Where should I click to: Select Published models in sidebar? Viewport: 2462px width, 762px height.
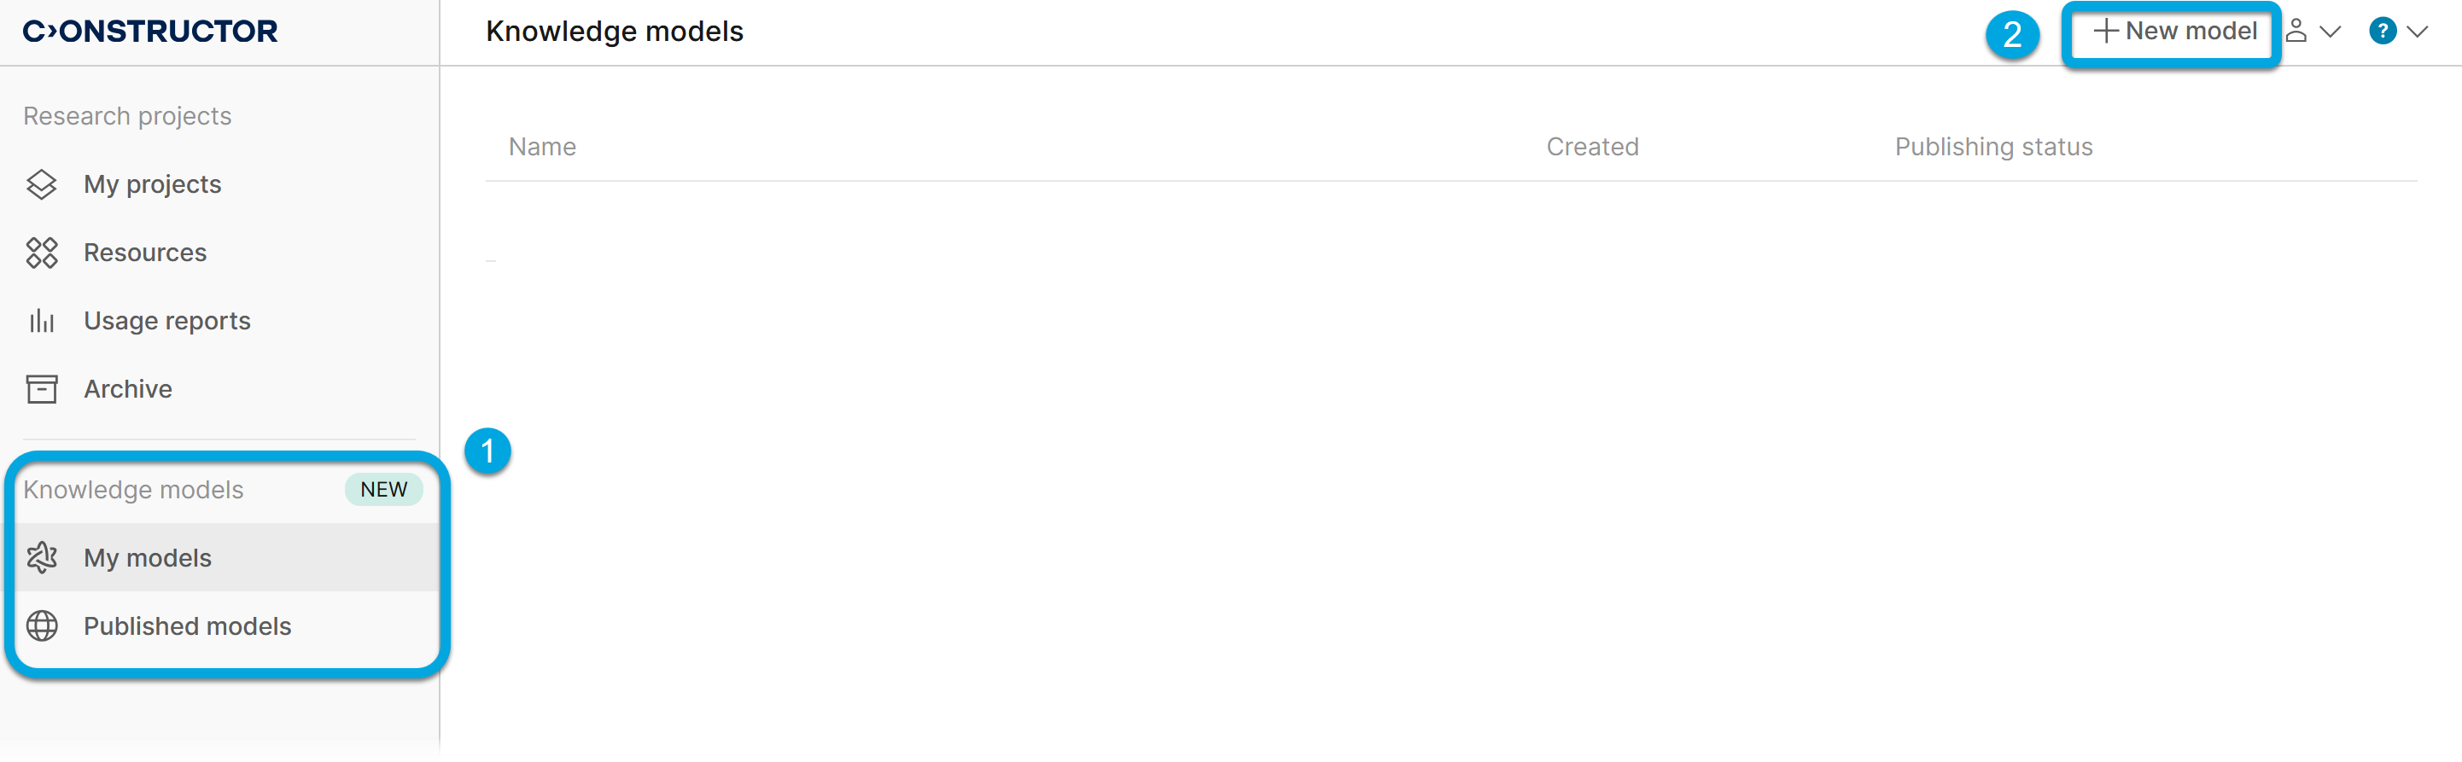point(187,626)
